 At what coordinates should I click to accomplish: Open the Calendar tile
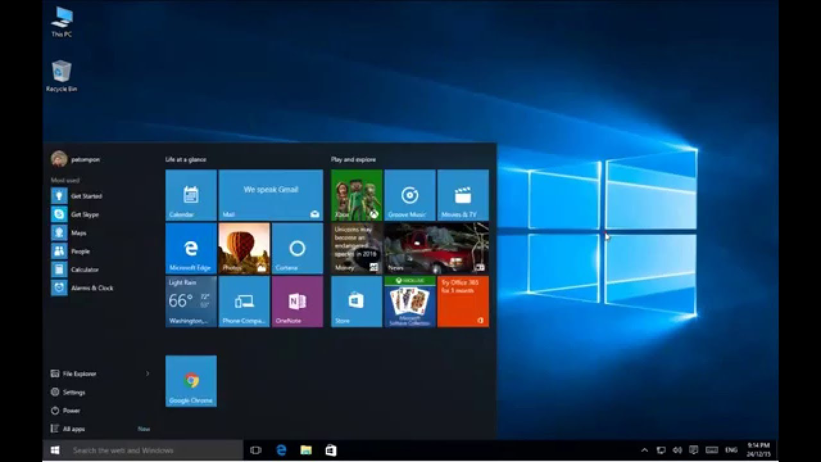point(191,195)
